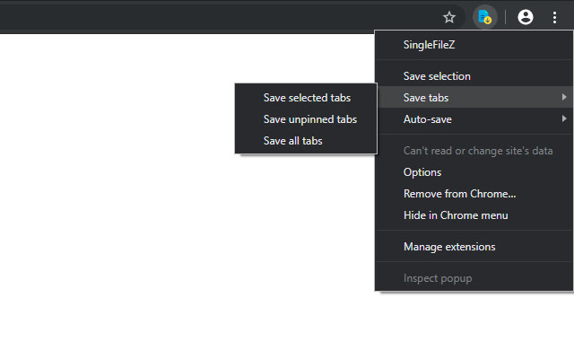This screenshot has width=574, height=359.
Task: Open the profile avatar icon
Action: tap(526, 17)
